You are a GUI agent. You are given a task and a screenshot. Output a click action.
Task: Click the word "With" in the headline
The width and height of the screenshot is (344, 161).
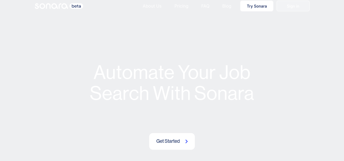(172, 93)
